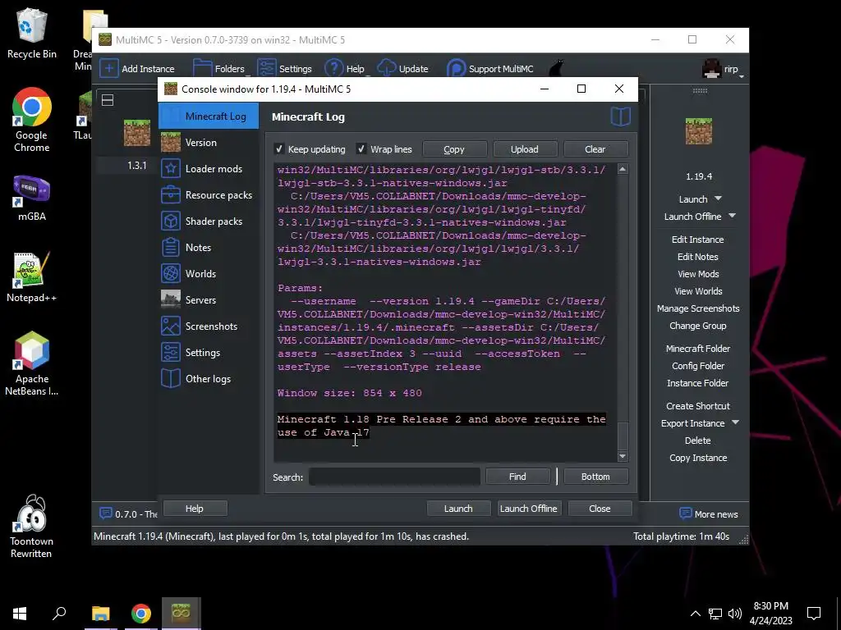Open MultiMC Settings from the toolbar

click(x=285, y=69)
